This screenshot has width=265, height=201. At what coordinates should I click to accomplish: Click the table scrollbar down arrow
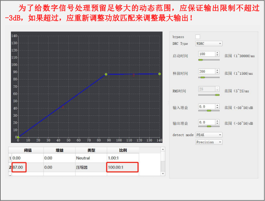tap(163, 174)
